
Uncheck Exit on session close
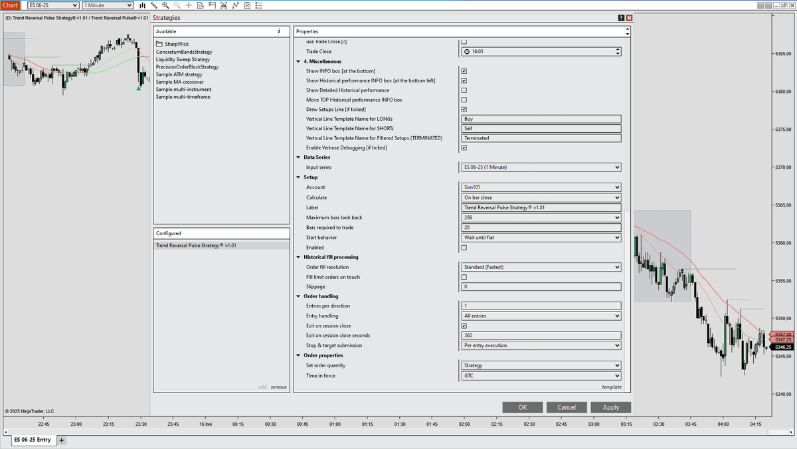coord(464,326)
